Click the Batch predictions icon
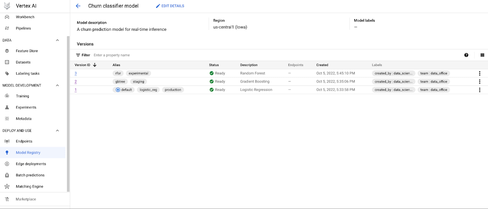This screenshot has width=488, height=209. 7,175
